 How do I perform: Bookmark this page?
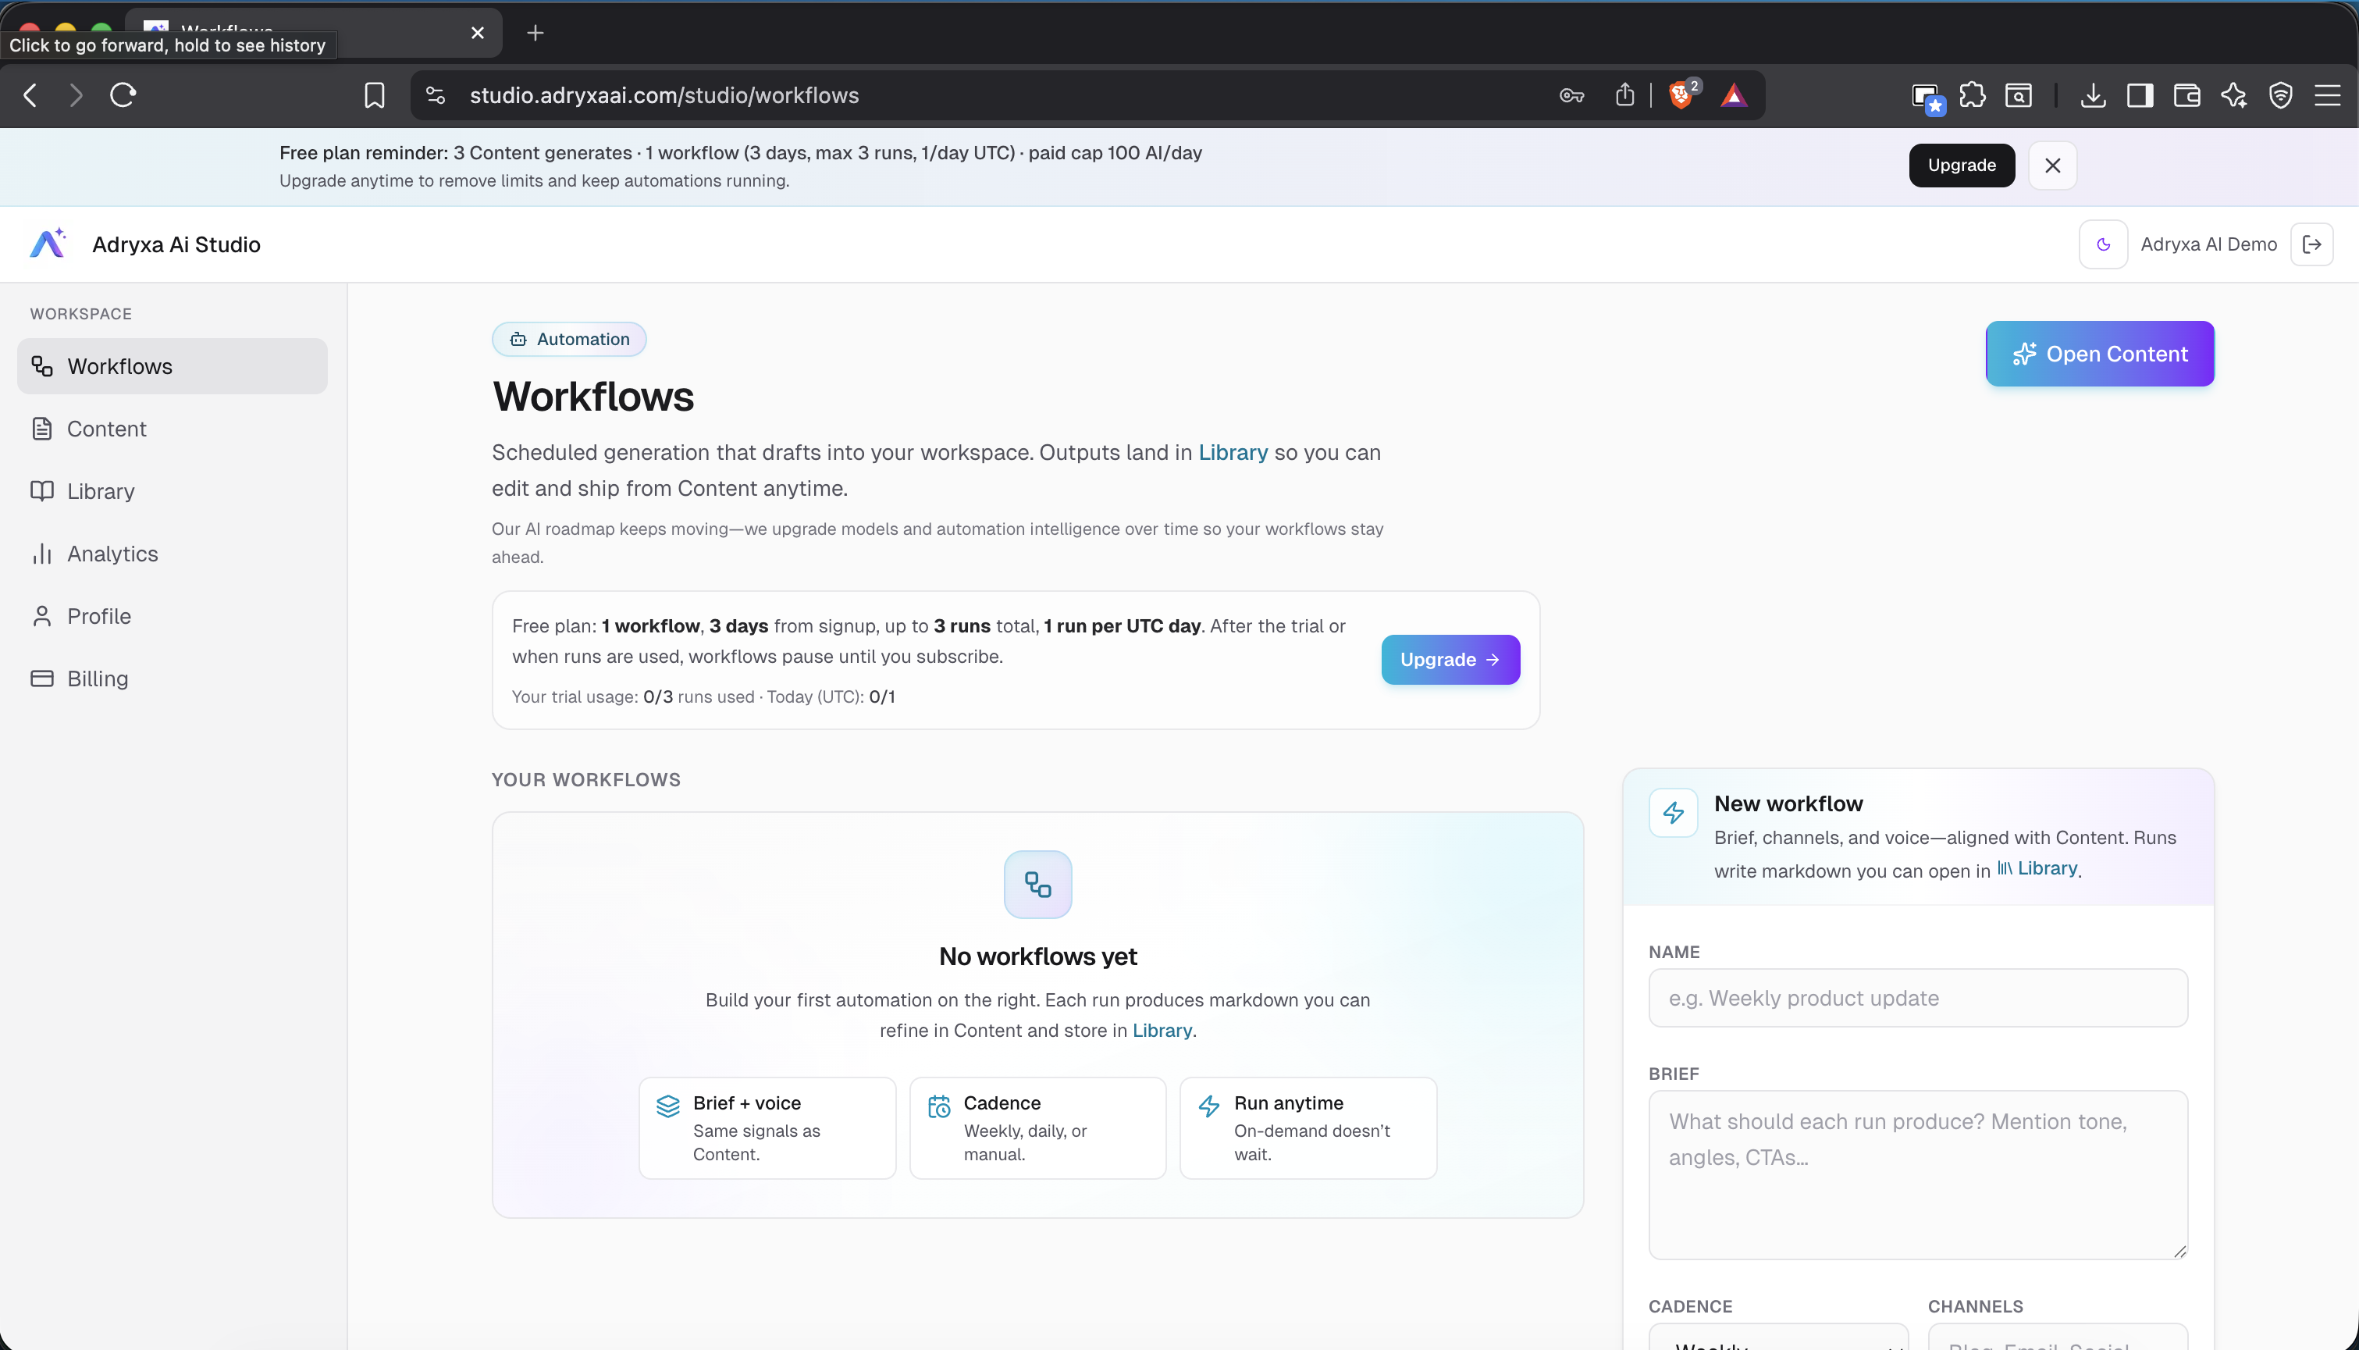pyautogui.click(x=375, y=95)
